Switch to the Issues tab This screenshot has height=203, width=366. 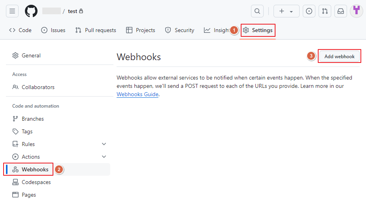53,30
